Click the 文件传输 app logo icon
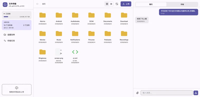The height and width of the screenshot is (97, 200). pyautogui.click(x=5, y=5)
